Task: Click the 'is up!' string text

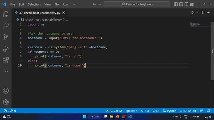Action: coord(72,56)
